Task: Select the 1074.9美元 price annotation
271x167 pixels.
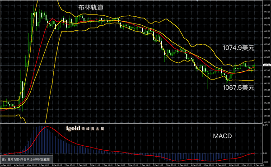Action: point(238,48)
